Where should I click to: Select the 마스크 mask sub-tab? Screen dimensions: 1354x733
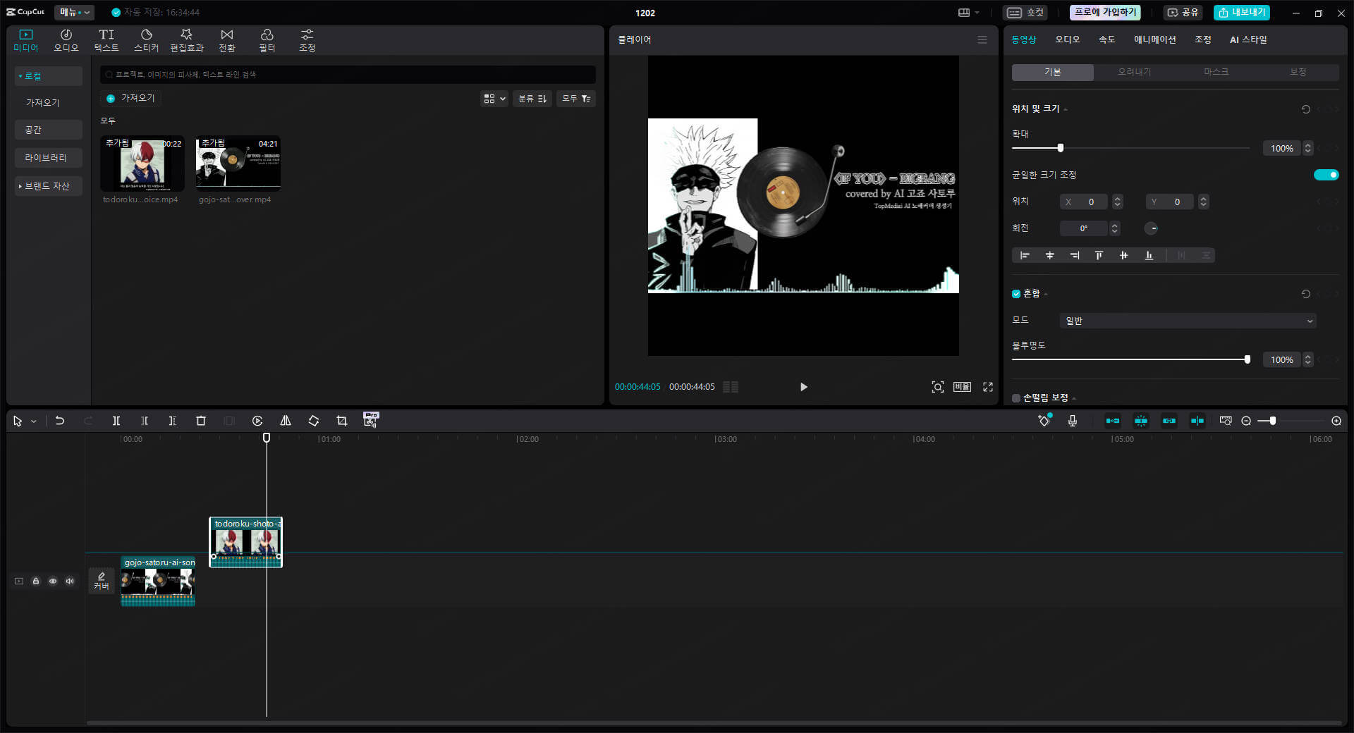pos(1216,72)
